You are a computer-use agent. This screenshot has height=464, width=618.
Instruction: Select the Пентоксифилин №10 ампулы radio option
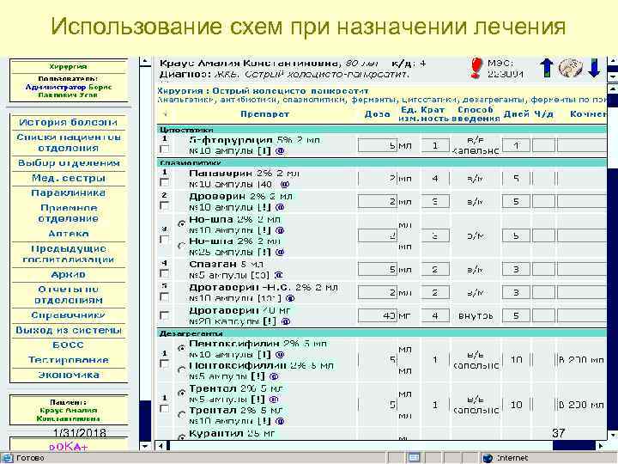181,348
